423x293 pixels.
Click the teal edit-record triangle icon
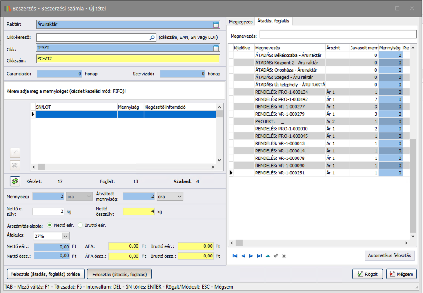268,256
